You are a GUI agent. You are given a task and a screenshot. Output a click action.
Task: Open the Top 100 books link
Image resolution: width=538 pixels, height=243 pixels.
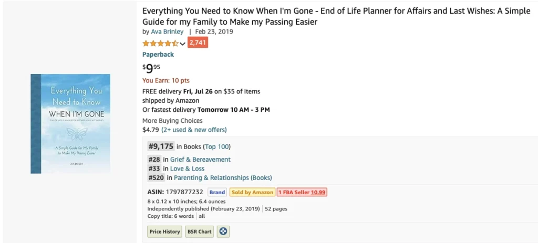(217, 146)
